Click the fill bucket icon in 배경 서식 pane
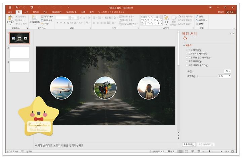 pyautogui.click(x=185, y=38)
